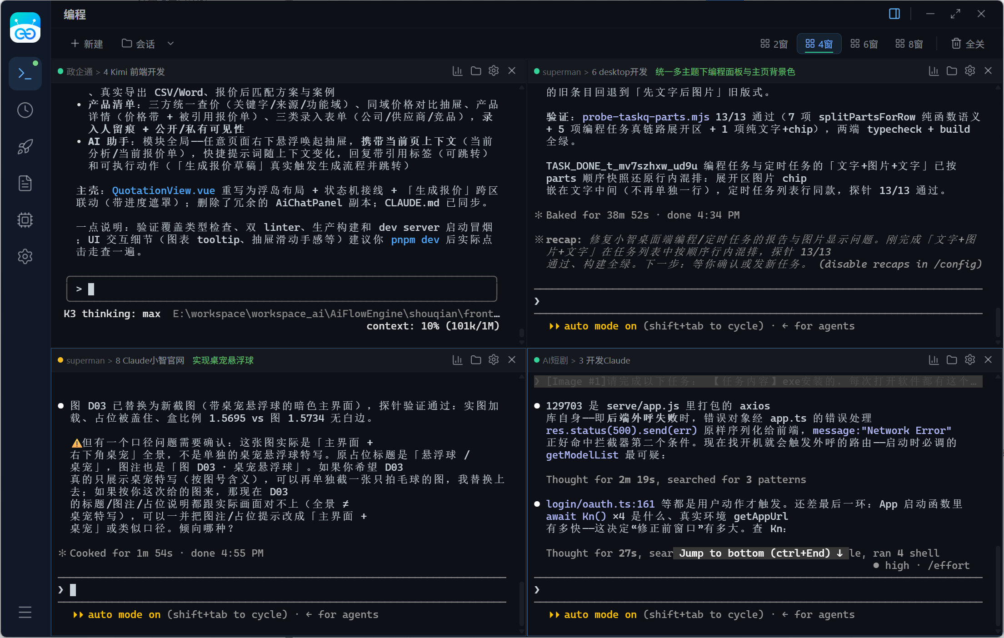Open settings gear in Kimi 前端开发 pane
Image resolution: width=1004 pixels, height=638 pixels.
tap(494, 71)
